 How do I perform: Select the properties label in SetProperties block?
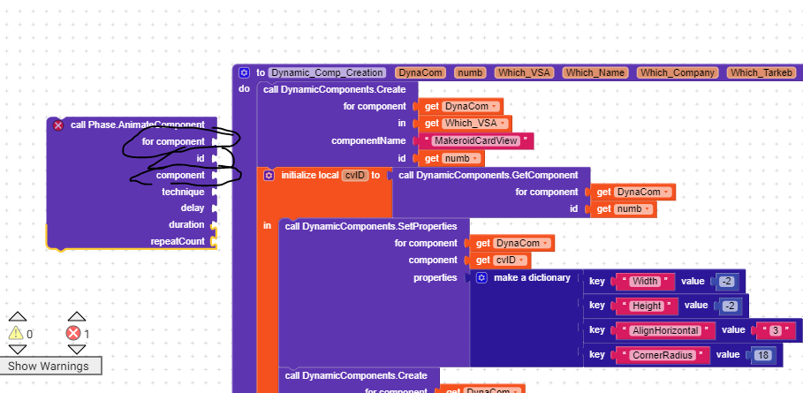[x=435, y=278]
